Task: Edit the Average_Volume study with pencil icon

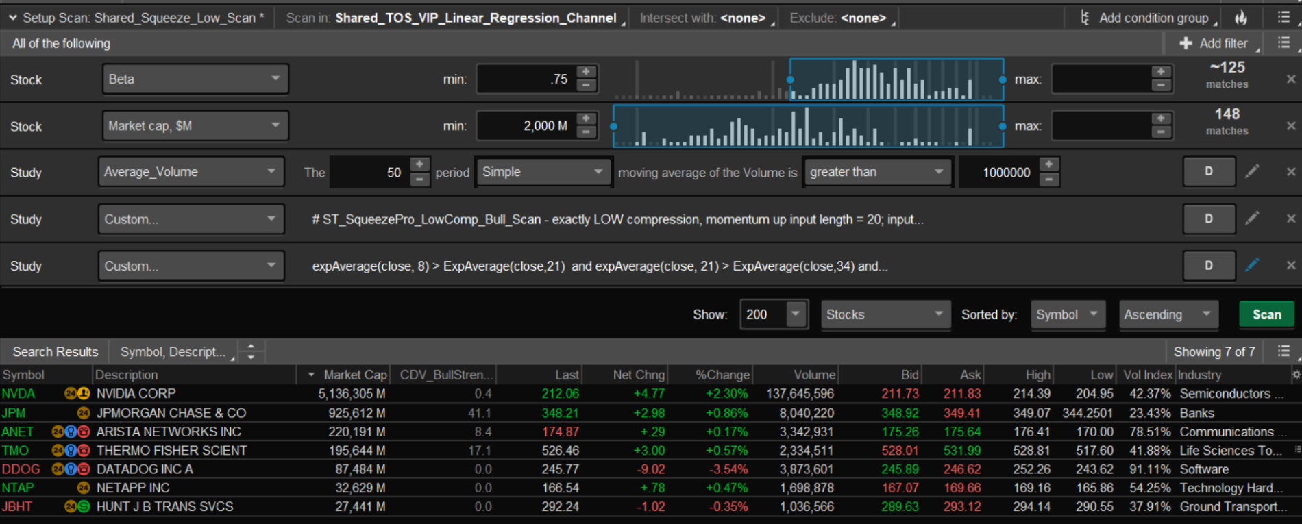Action: coord(1252,171)
